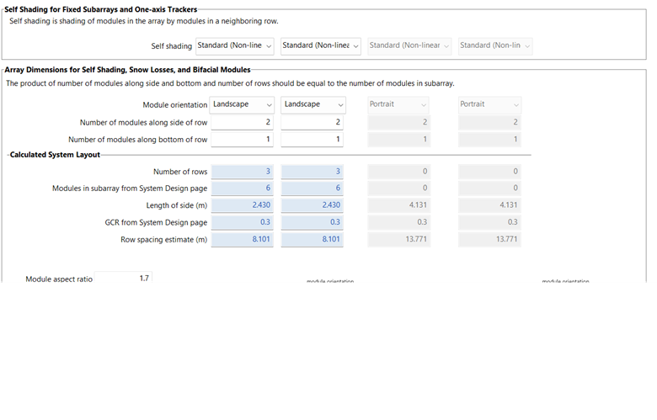Select first subarray Row spacing estimate value
The height and width of the screenshot is (420, 657).
243,240
